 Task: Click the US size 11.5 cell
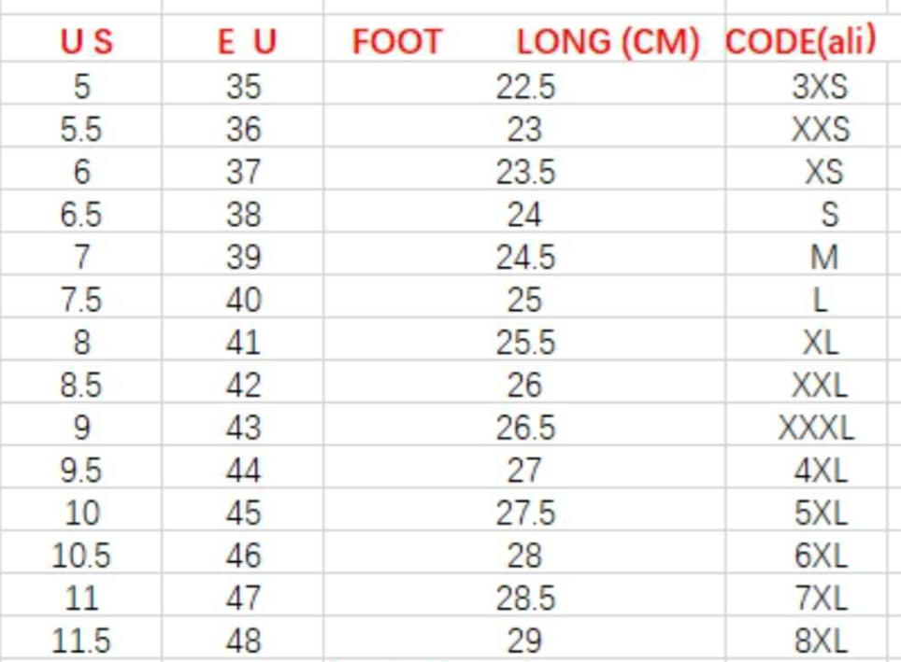[81, 641]
